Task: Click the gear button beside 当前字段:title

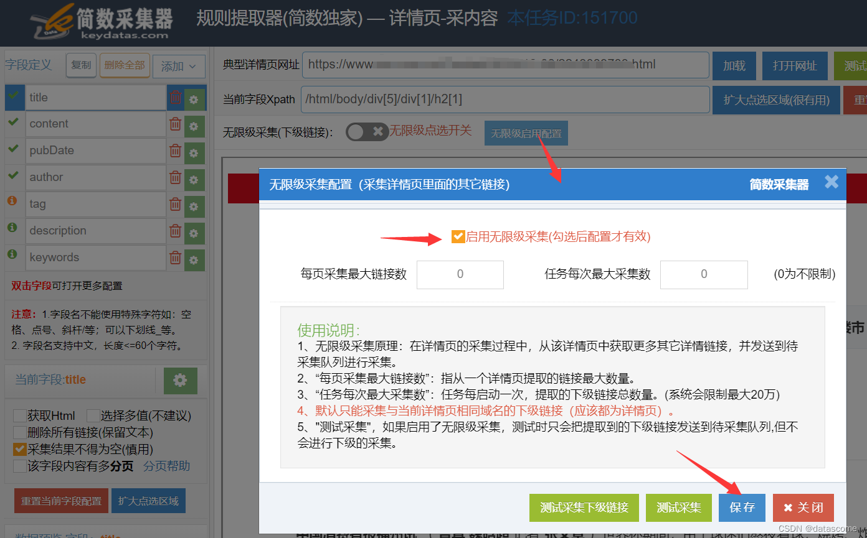Action: (x=181, y=381)
